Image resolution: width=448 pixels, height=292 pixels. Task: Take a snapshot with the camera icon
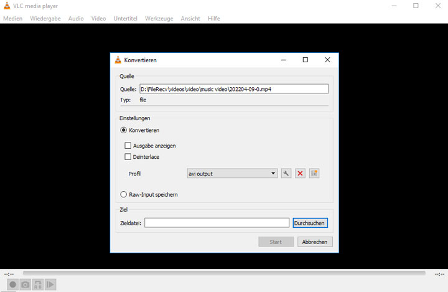point(26,285)
